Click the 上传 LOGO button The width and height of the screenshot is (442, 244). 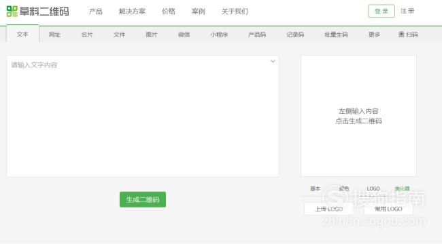328,209
